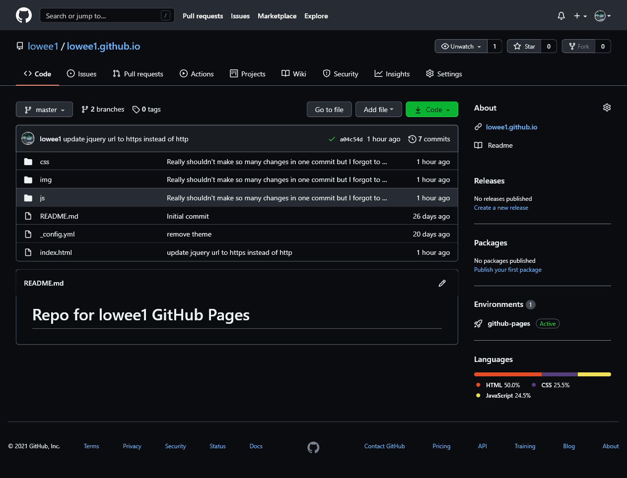
Task: Click Create a new release
Action: tap(501, 208)
